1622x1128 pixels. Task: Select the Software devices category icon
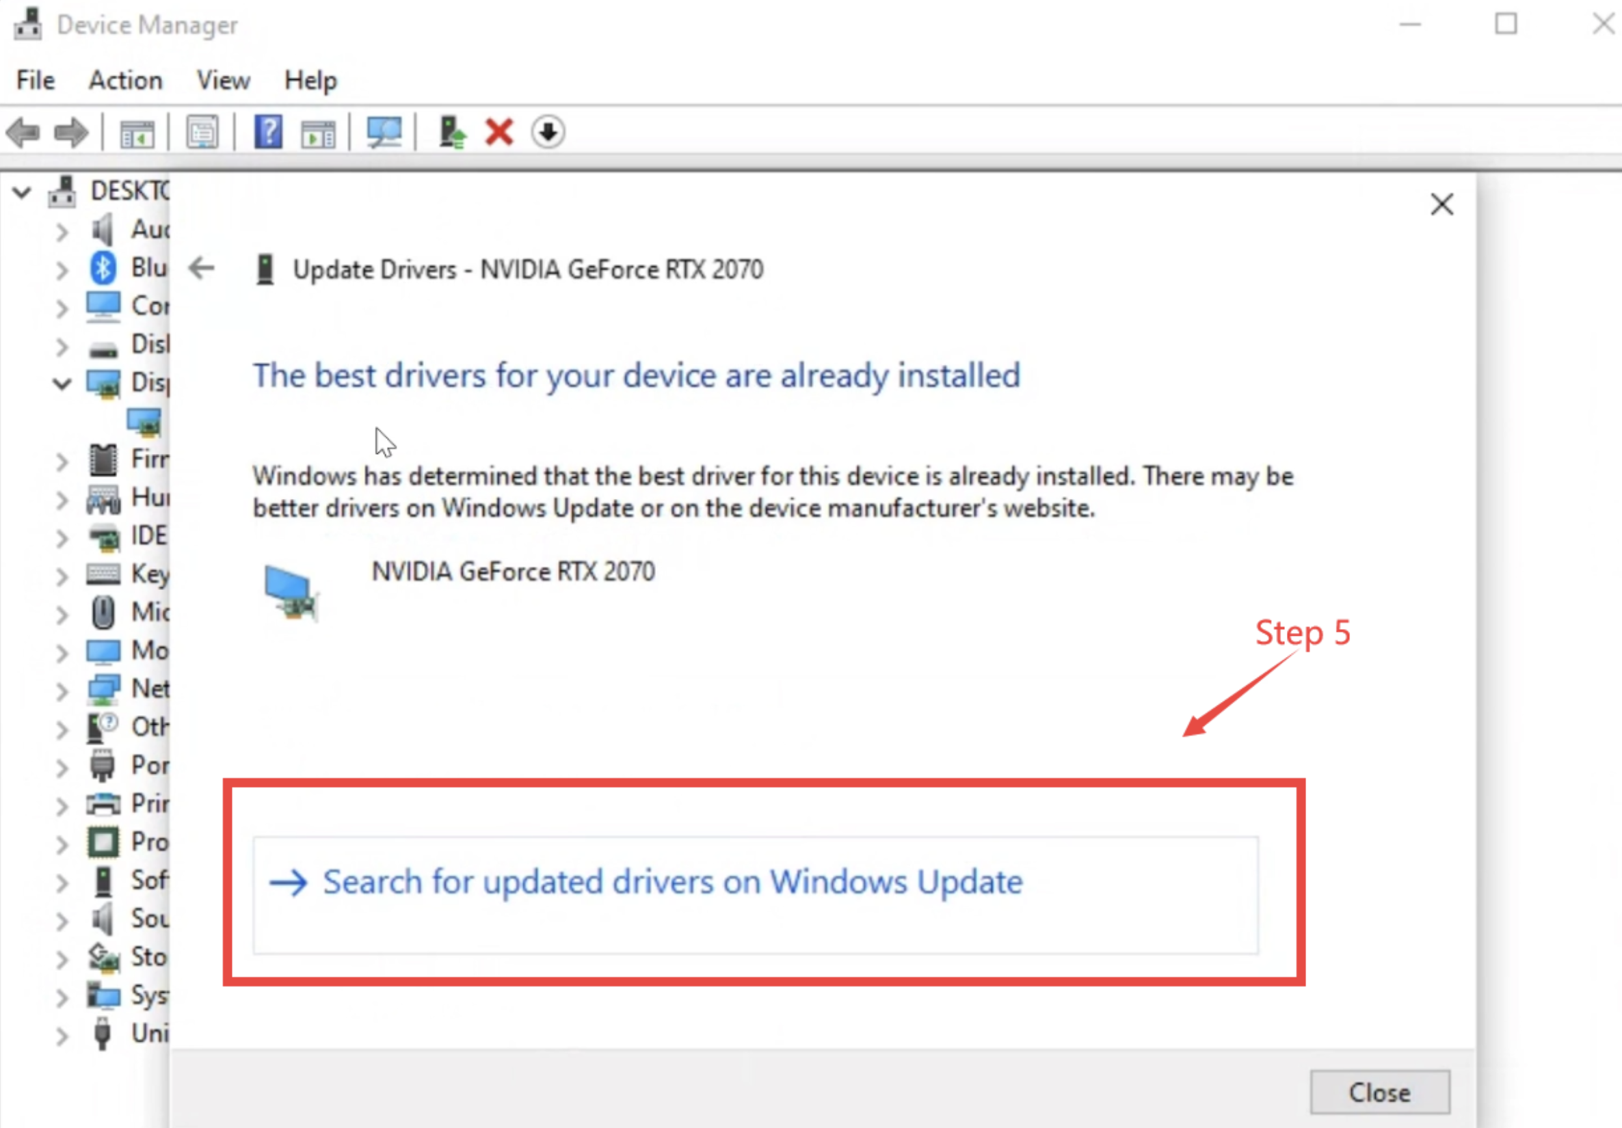tap(103, 881)
